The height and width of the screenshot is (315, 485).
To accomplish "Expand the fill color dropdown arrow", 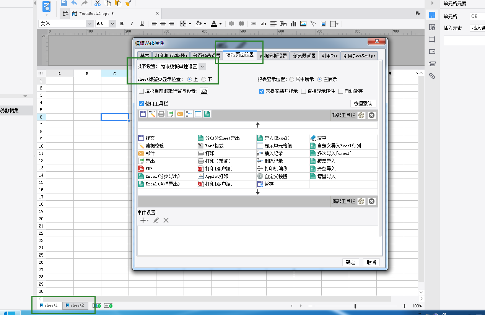I will (x=205, y=24).
